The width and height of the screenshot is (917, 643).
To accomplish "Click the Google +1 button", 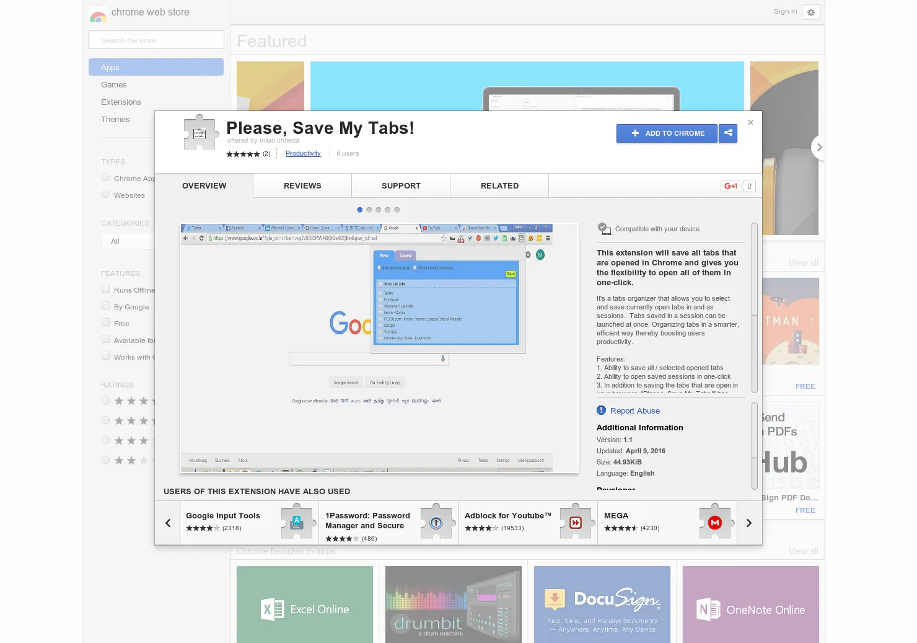I will click(731, 186).
